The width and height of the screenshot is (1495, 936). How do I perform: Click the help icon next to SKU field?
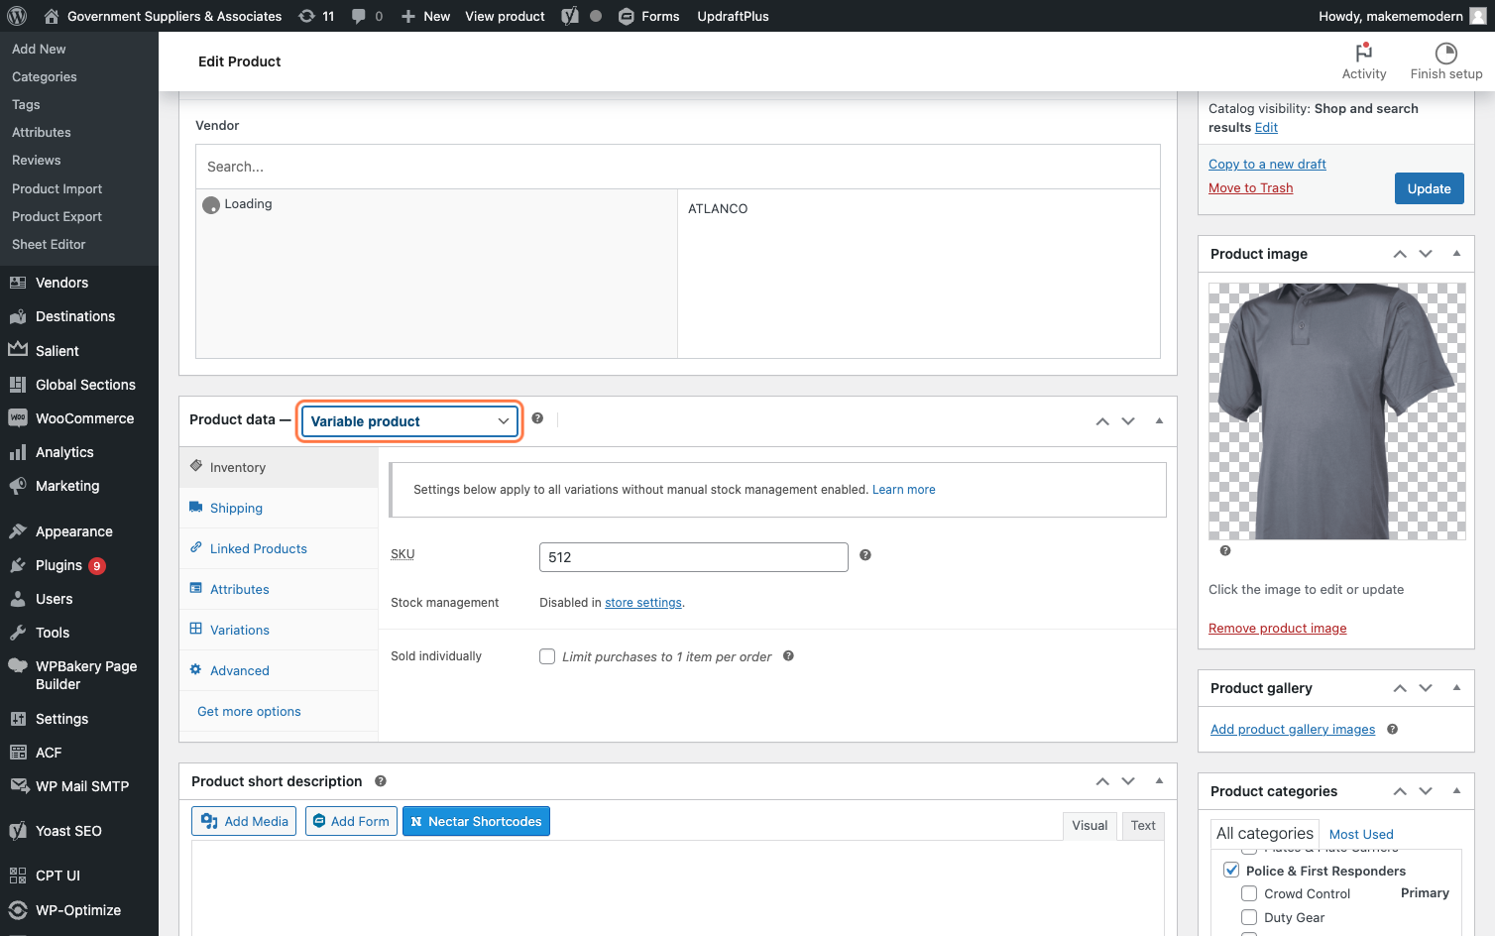click(x=865, y=555)
